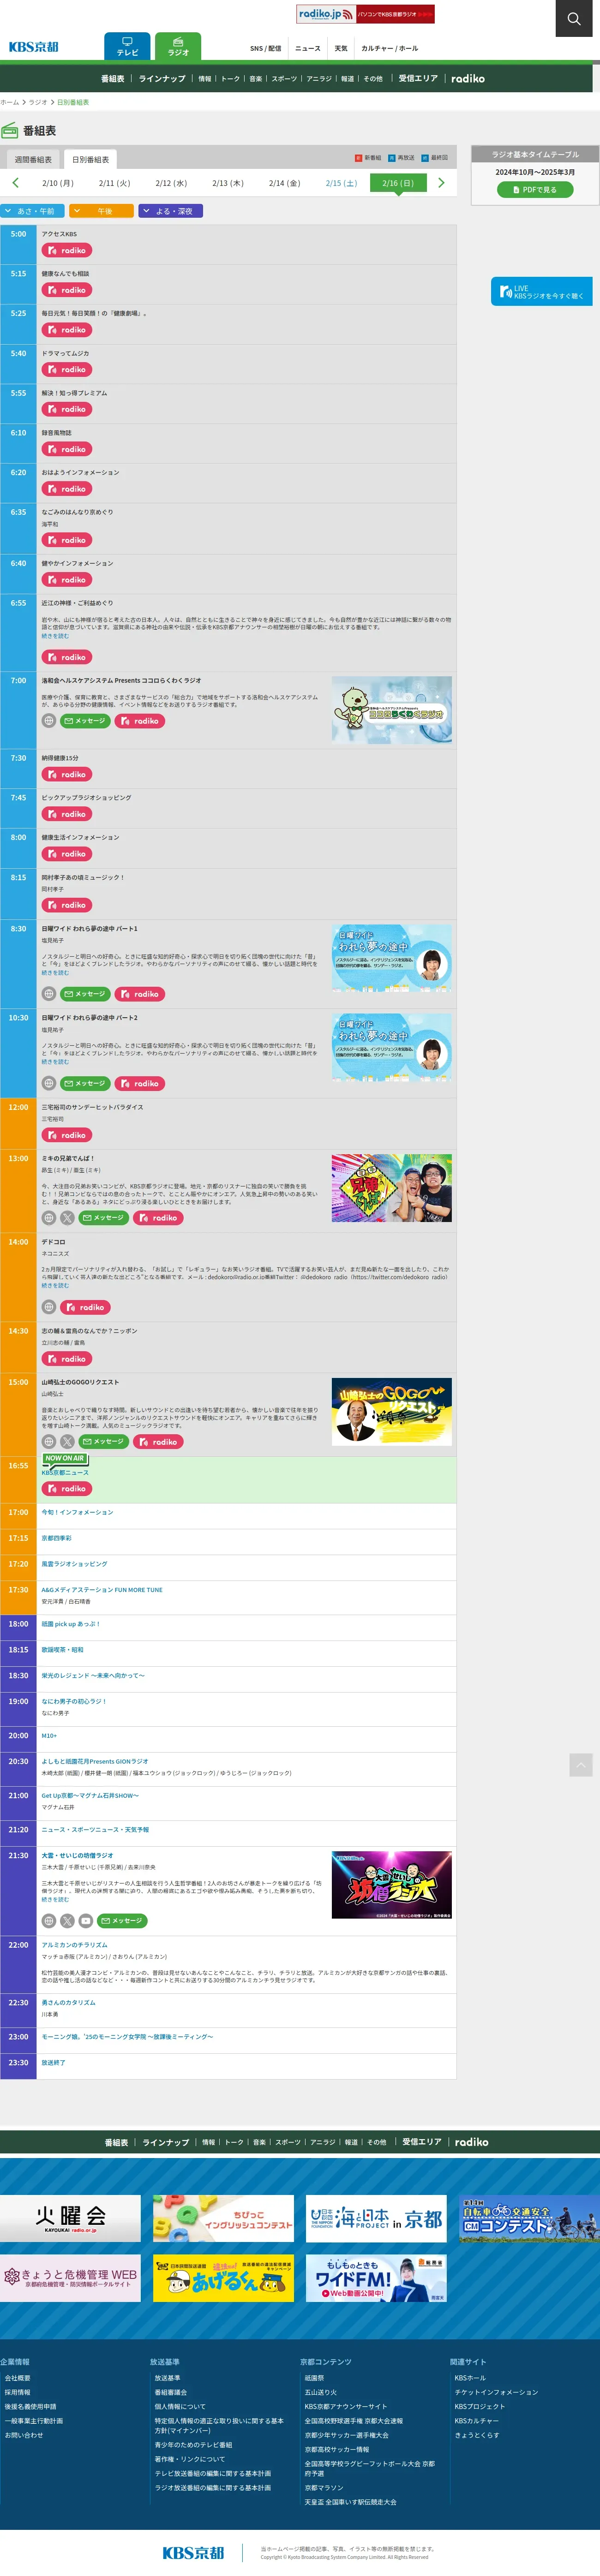Open the search magnifier icon
This screenshot has height=2576, width=600.
(573, 18)
